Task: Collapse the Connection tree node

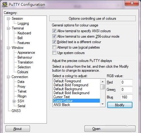Action: (8, 77)
